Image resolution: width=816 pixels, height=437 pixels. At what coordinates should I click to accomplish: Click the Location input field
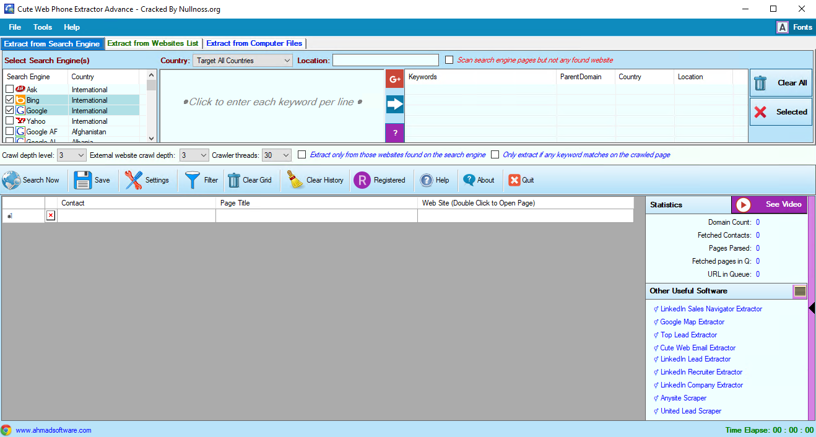[x=386, y=60]
